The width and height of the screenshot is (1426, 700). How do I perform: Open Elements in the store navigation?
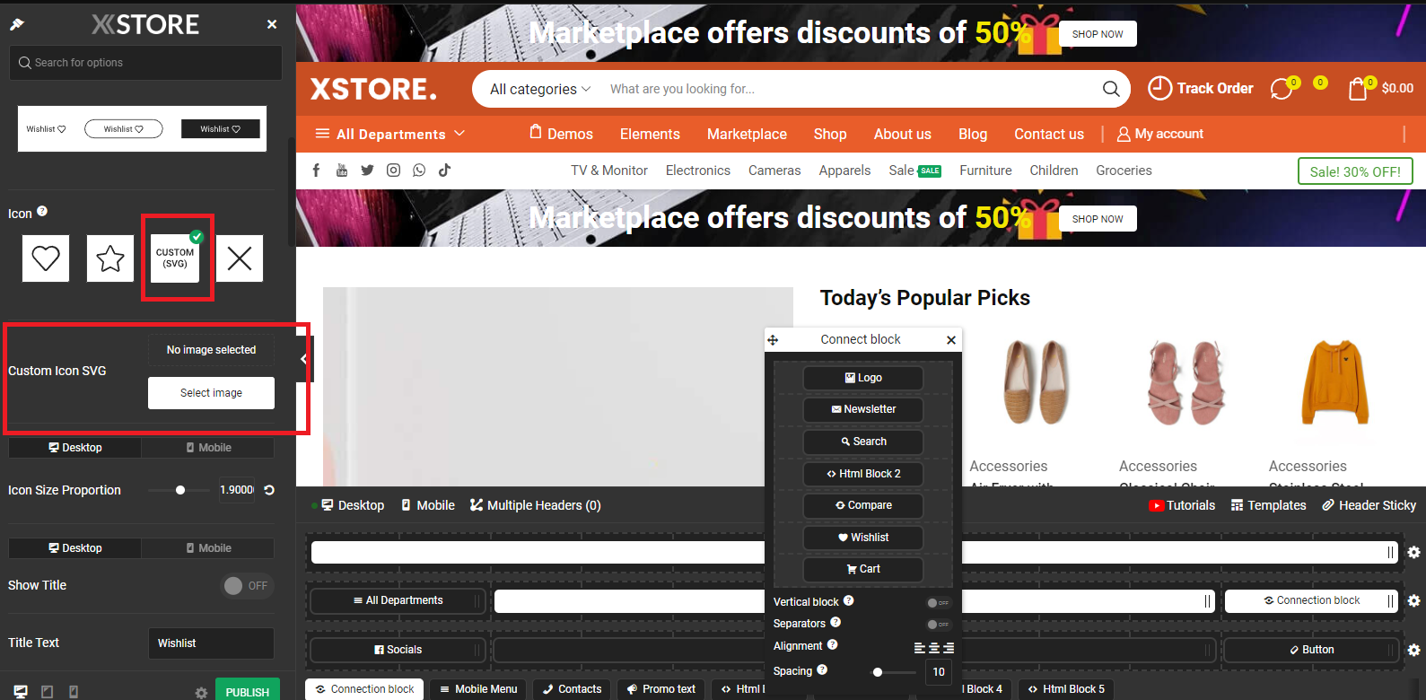(x=650, y=134)
